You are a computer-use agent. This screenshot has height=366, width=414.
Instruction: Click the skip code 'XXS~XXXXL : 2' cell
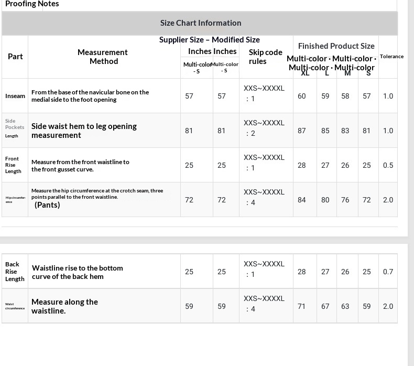point(264,128)
